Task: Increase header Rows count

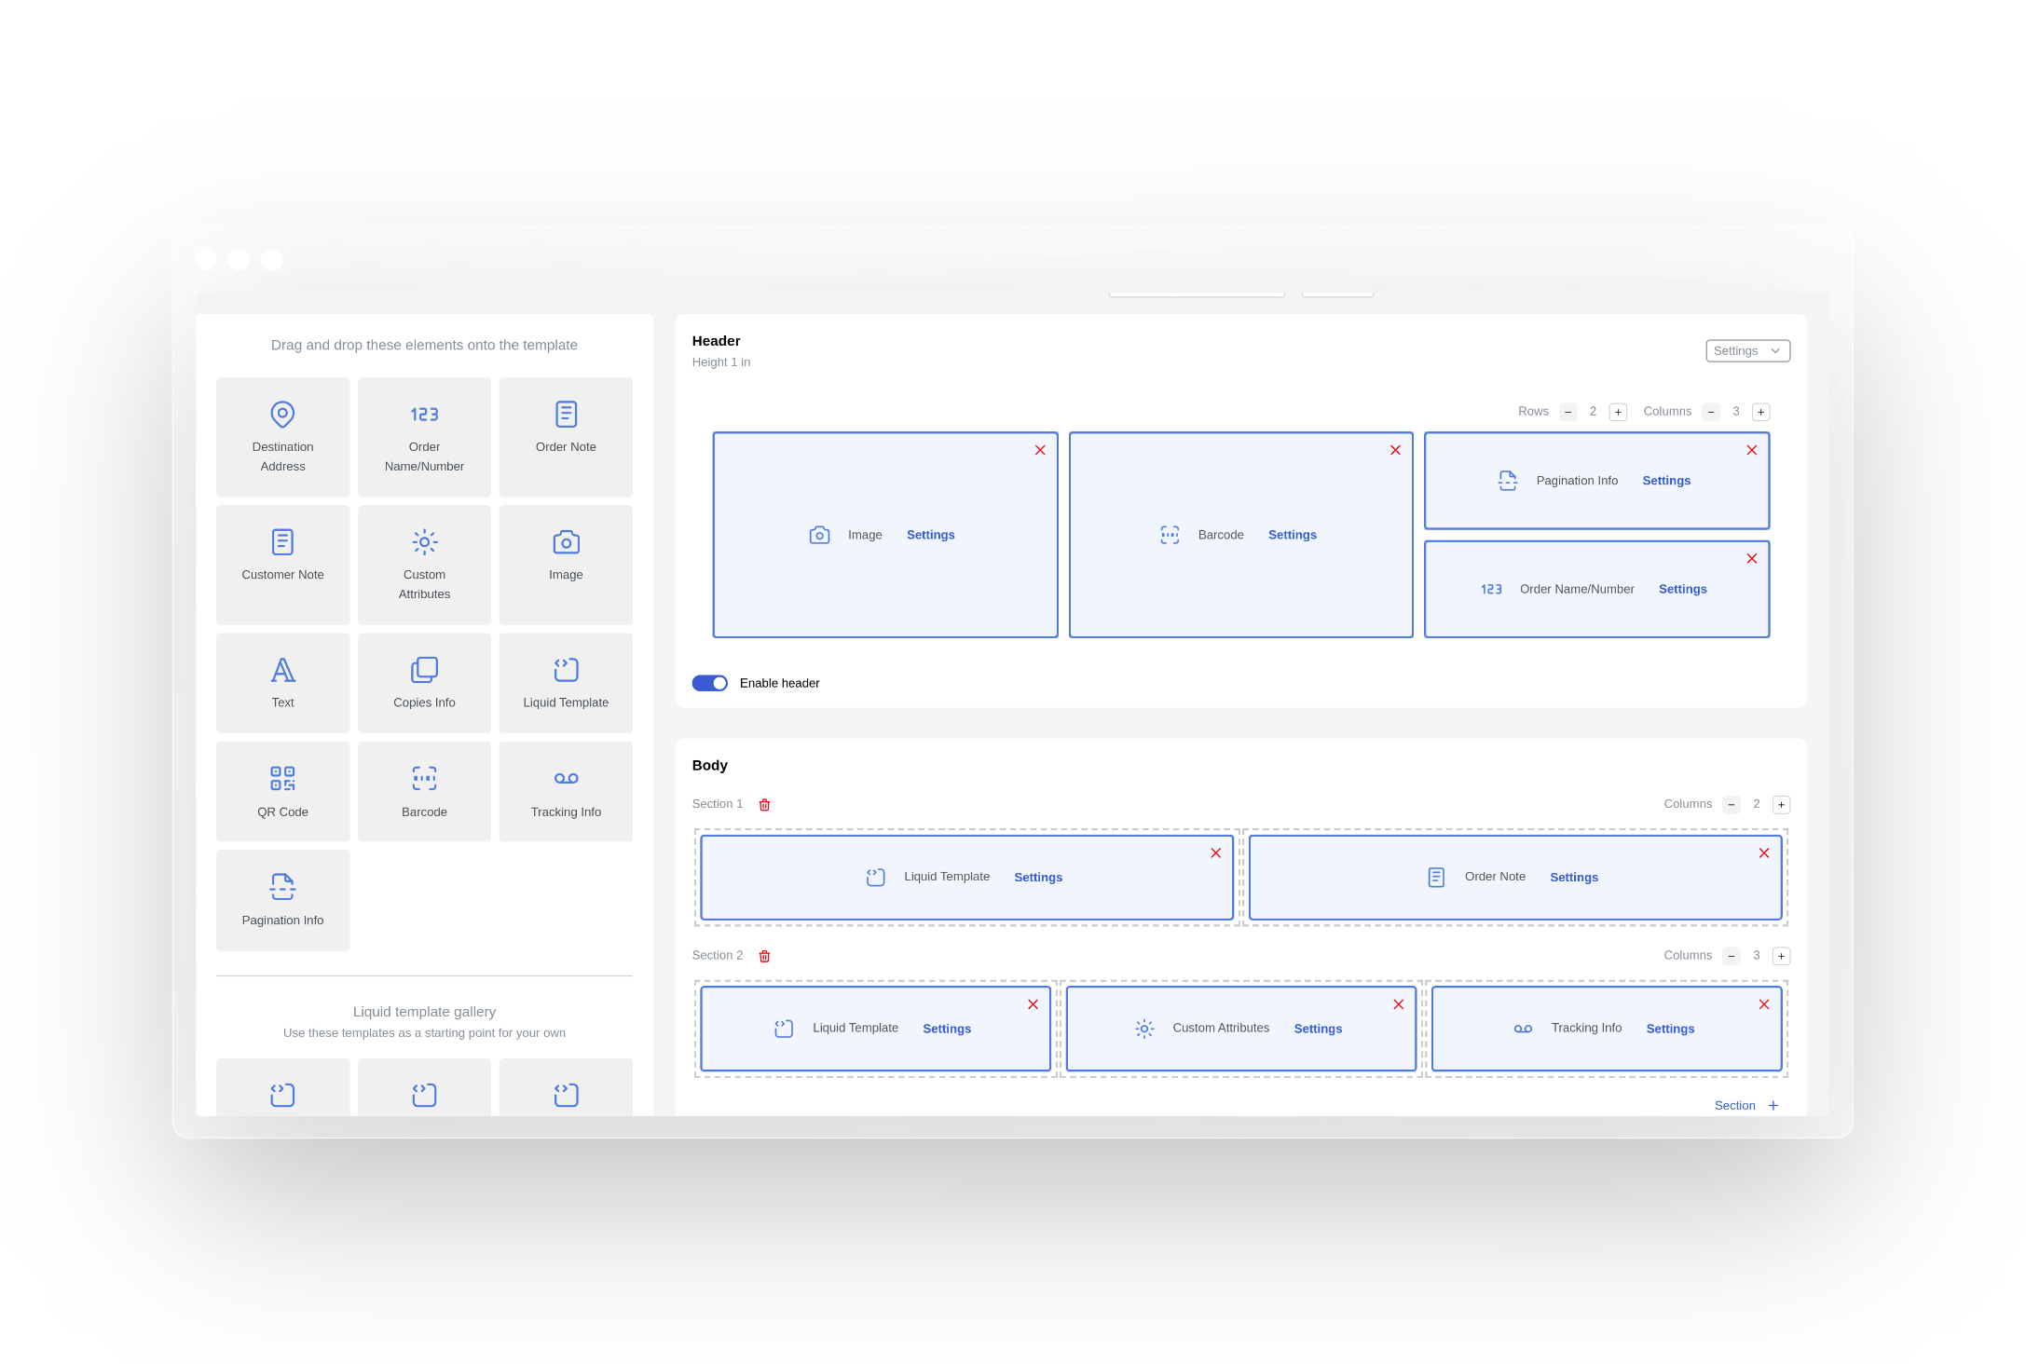Action: pyautogui.click(x=1618, y=412)
